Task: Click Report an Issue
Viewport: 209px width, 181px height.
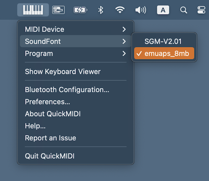Action: tap(51, 138)
